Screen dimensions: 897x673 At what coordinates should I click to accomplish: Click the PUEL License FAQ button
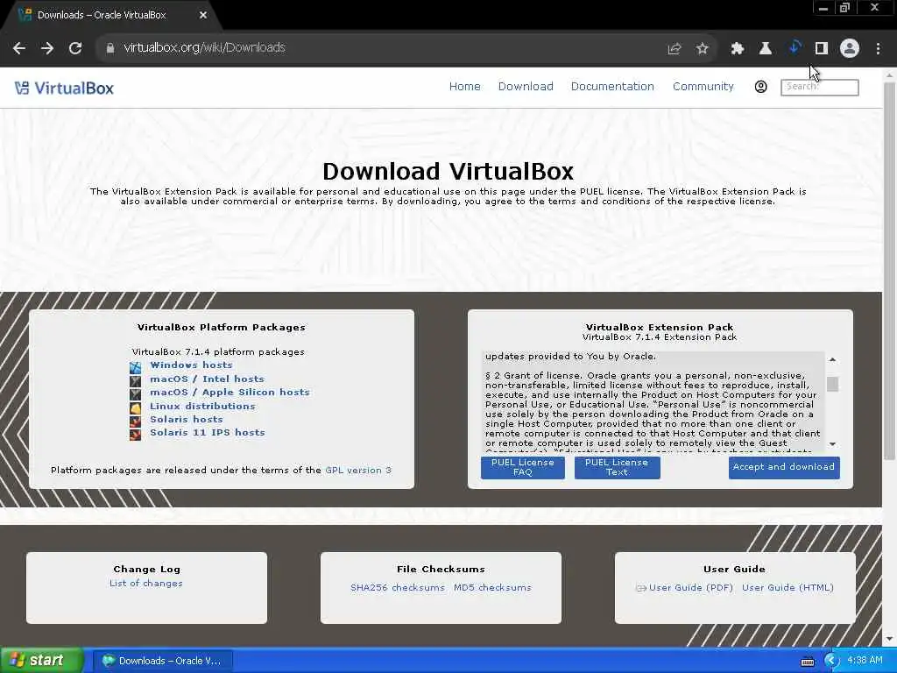(523, 468)
